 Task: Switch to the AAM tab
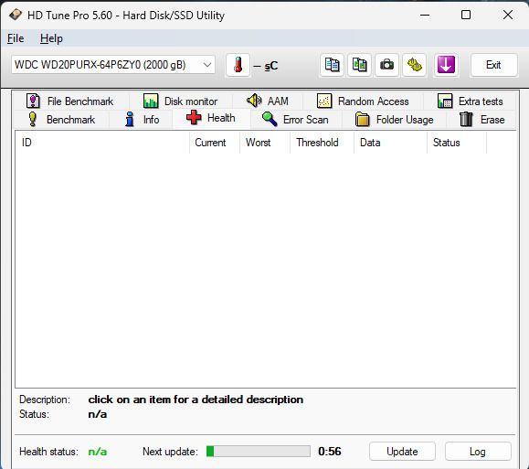268,101
